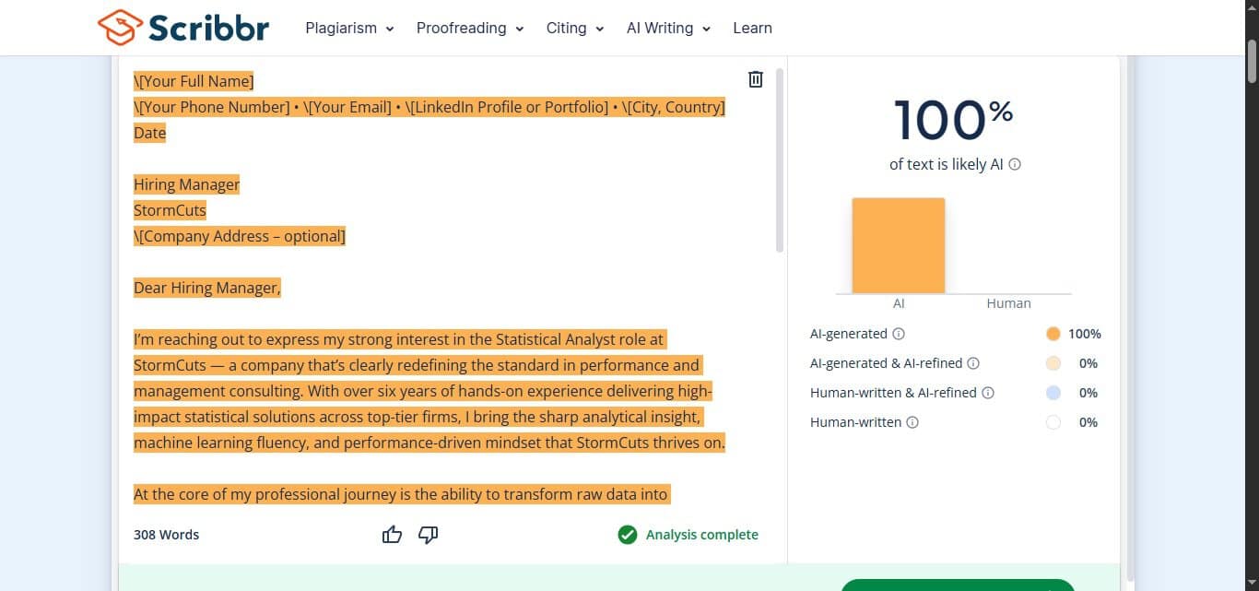This screenshot has width=1259, height=591.
Task: Open the info tooltip next to Human-written
Action: (912, 422)
